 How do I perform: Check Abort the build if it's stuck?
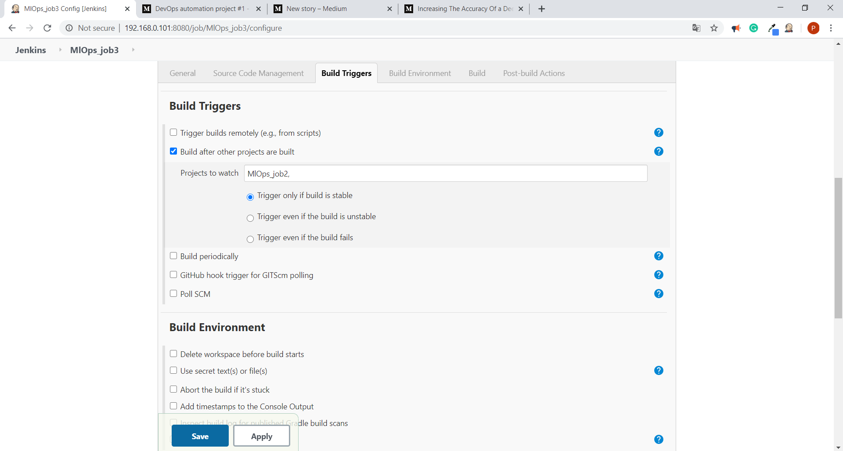pyautogui.click(x=173, y=389)
